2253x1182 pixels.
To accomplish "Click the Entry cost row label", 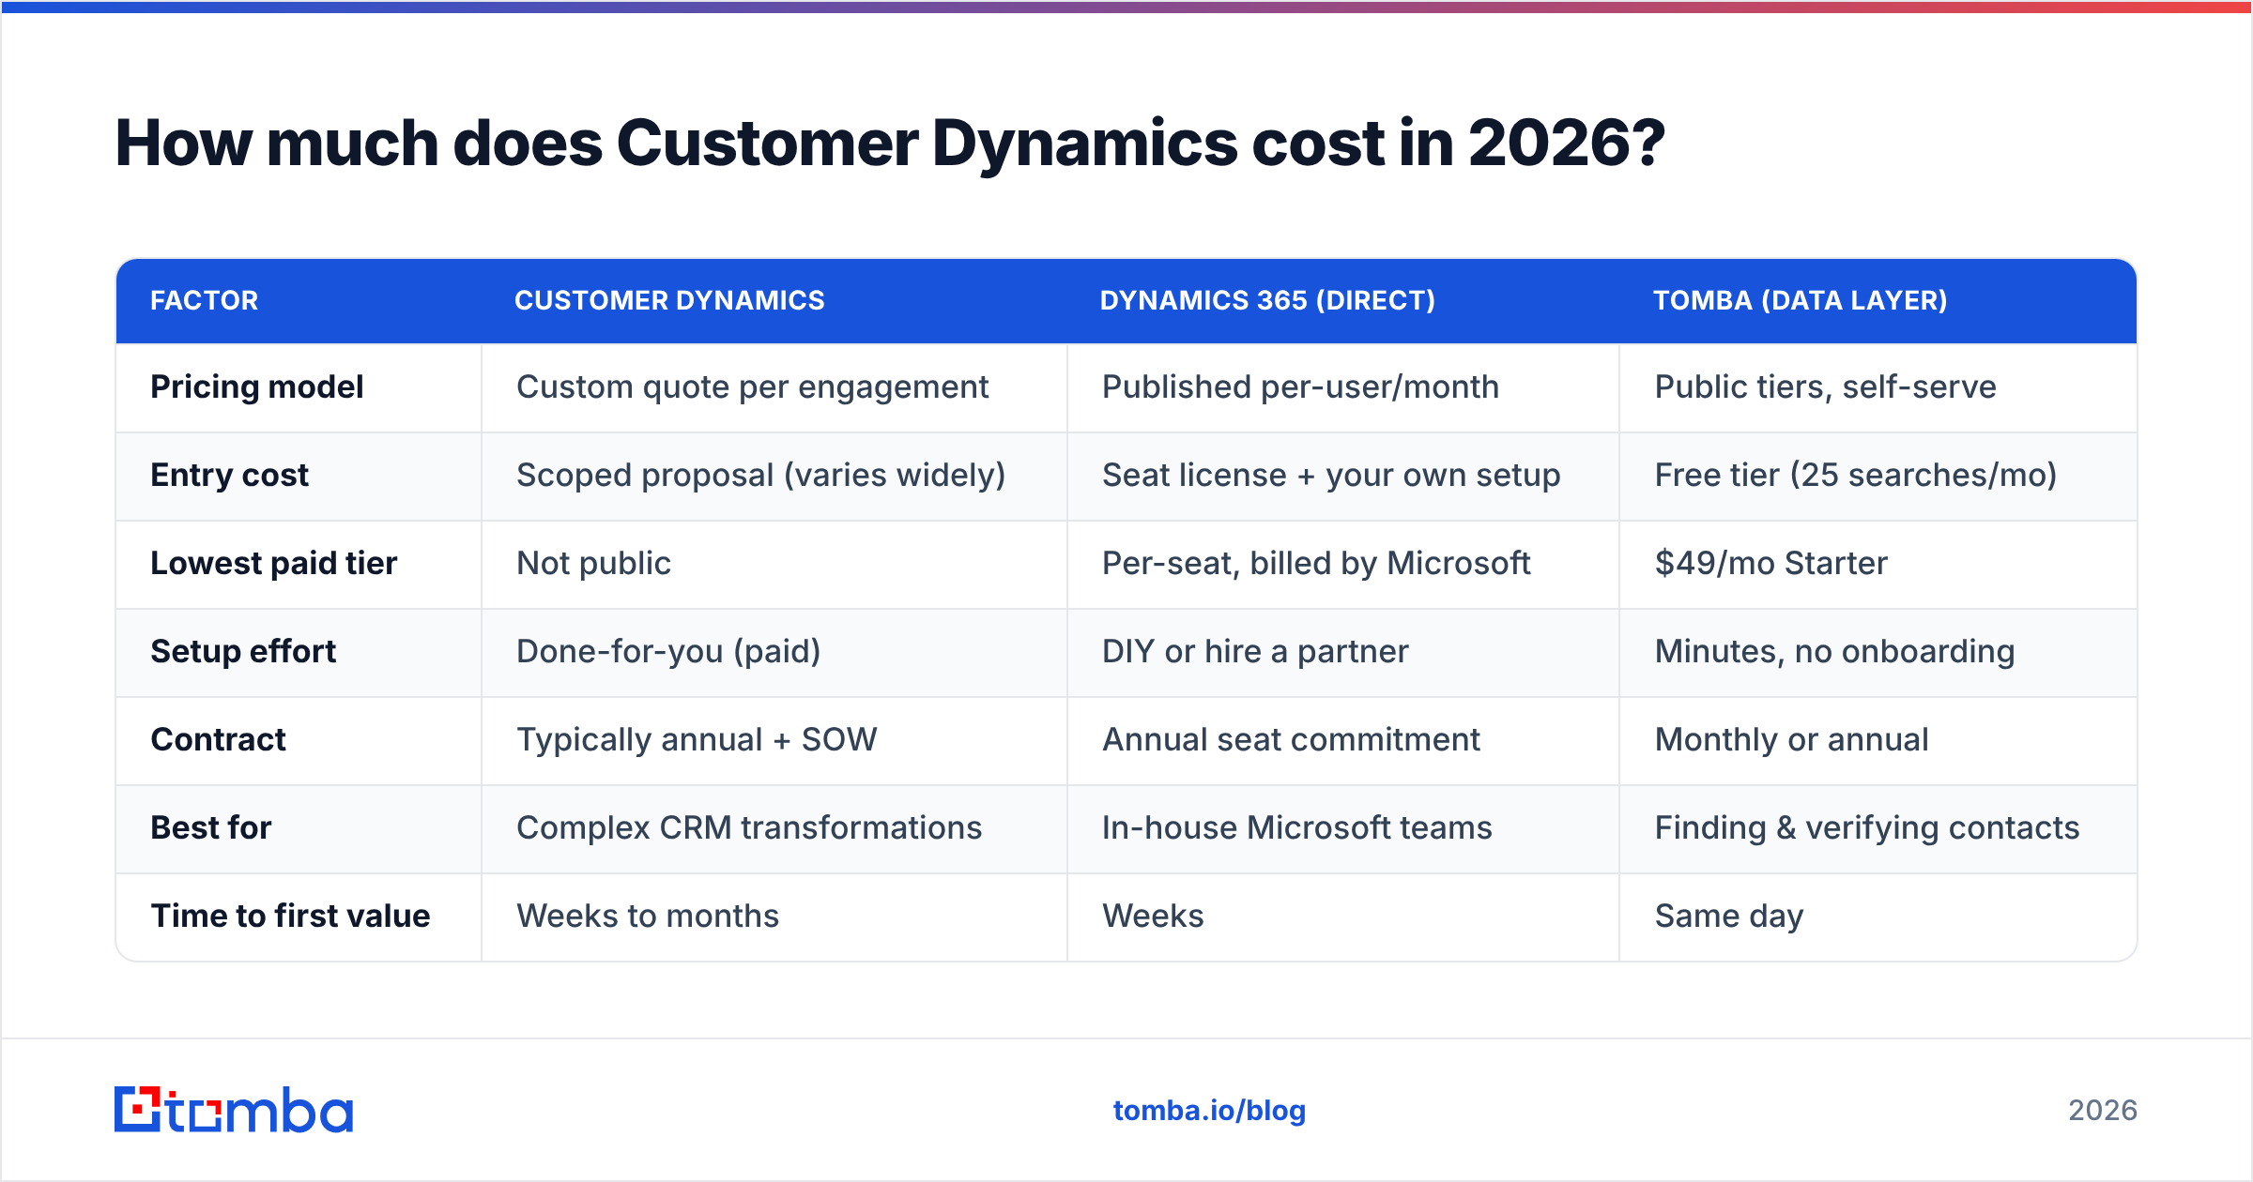I will (229, 475).
